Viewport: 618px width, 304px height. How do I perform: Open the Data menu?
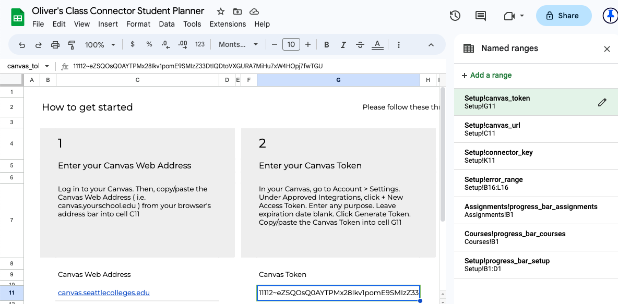point(167,24)
